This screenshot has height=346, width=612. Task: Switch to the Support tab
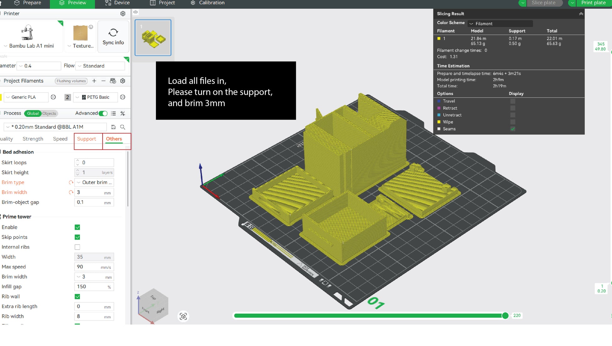pyautogui.click(x=86, y=139)
